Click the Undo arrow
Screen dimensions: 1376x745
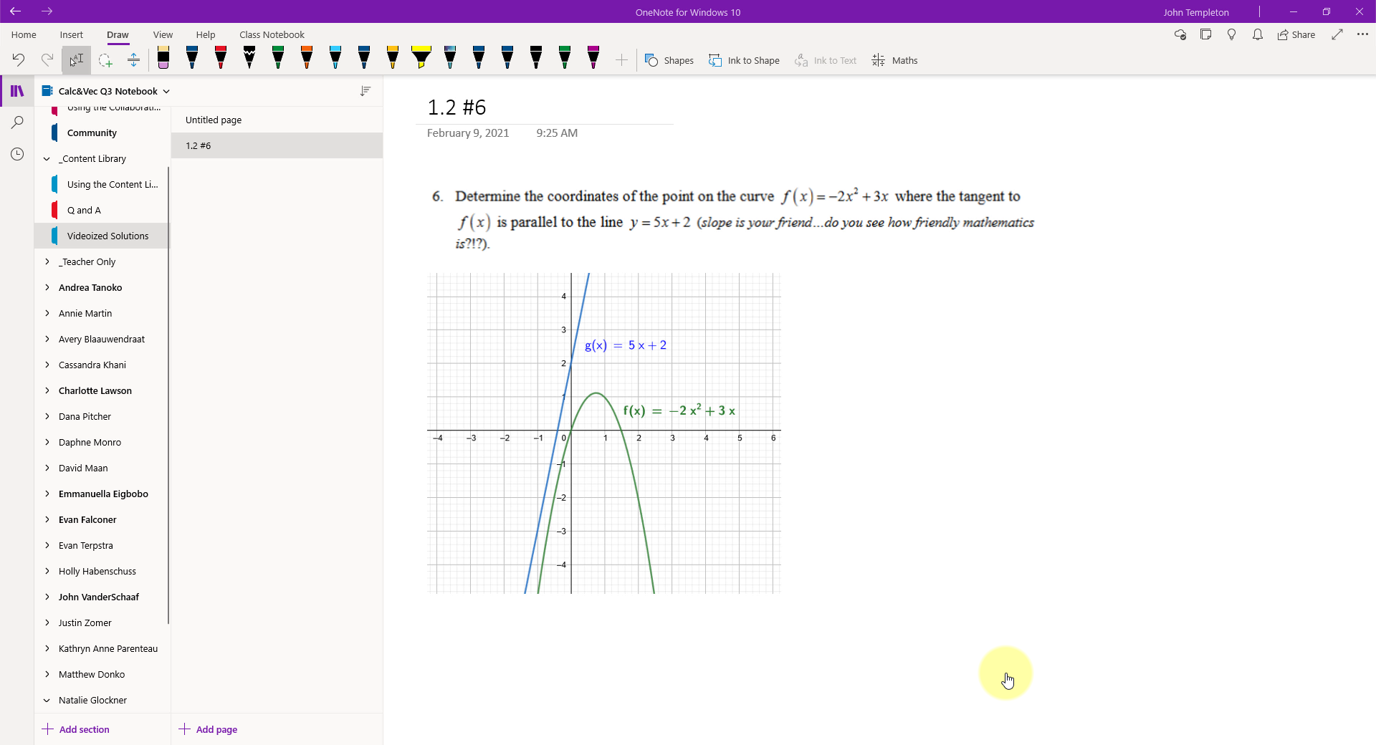point(19,60)
